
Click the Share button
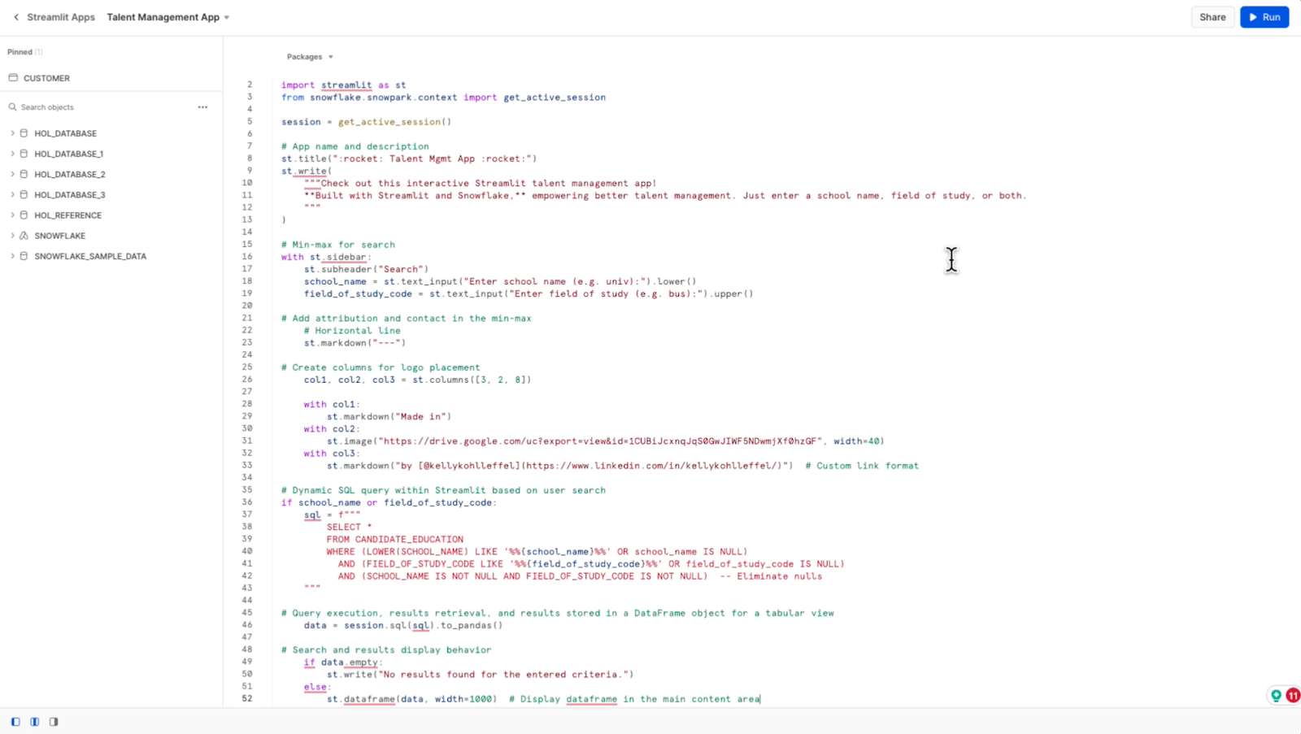coord(1212,17)
